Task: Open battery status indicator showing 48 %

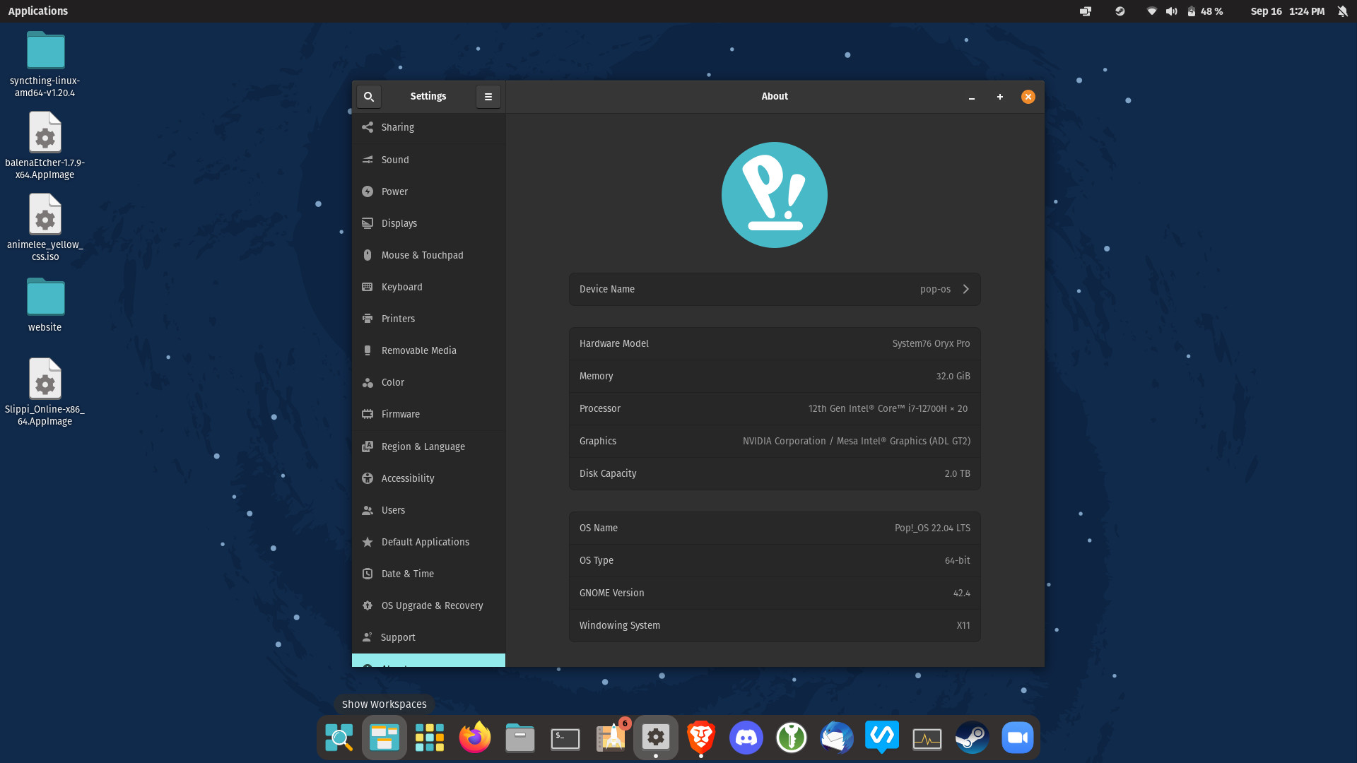Action: coord(1204,11)
